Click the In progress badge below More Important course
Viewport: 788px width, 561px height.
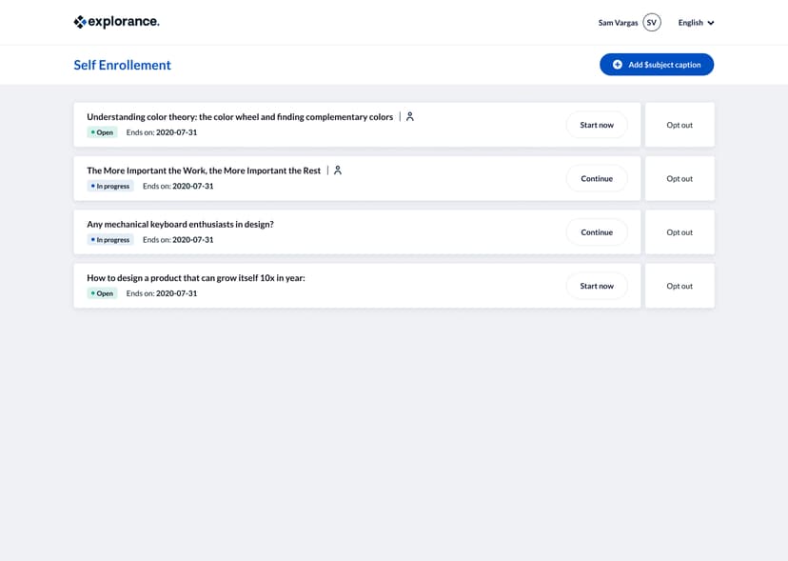(x=109, y=186)
